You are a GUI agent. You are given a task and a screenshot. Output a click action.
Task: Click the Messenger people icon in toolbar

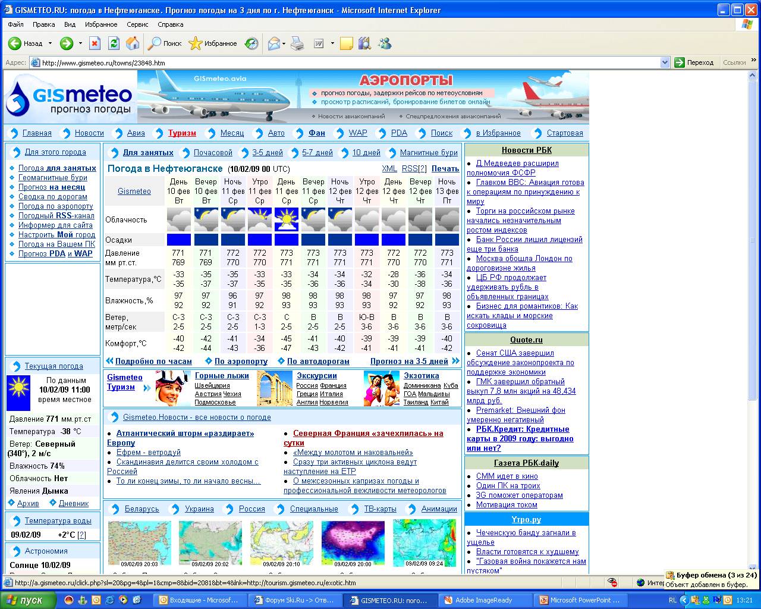coord(385,43)
